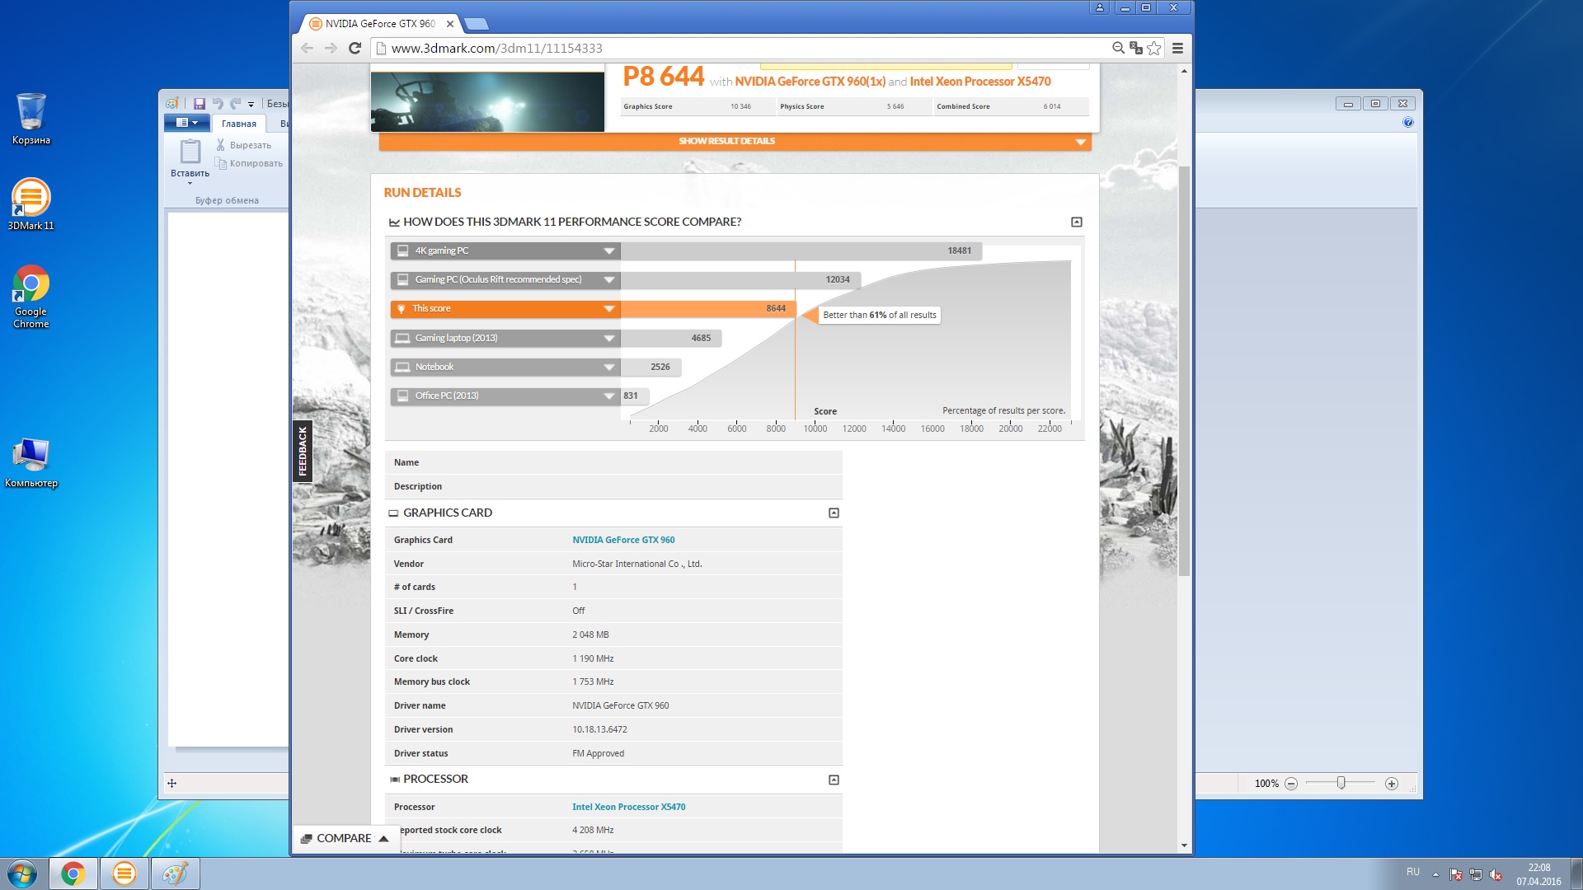The height and width of the screenshot is (890, 1583).
Task: Collapse the Graphics Card section toggle
Action: 834,513
